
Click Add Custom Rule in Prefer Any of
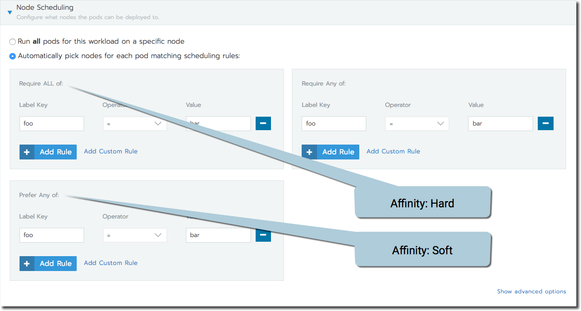pos(111,263)
